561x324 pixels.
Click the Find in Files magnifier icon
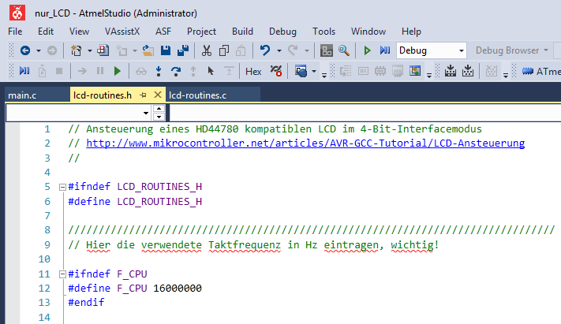(x=344, y=50)
